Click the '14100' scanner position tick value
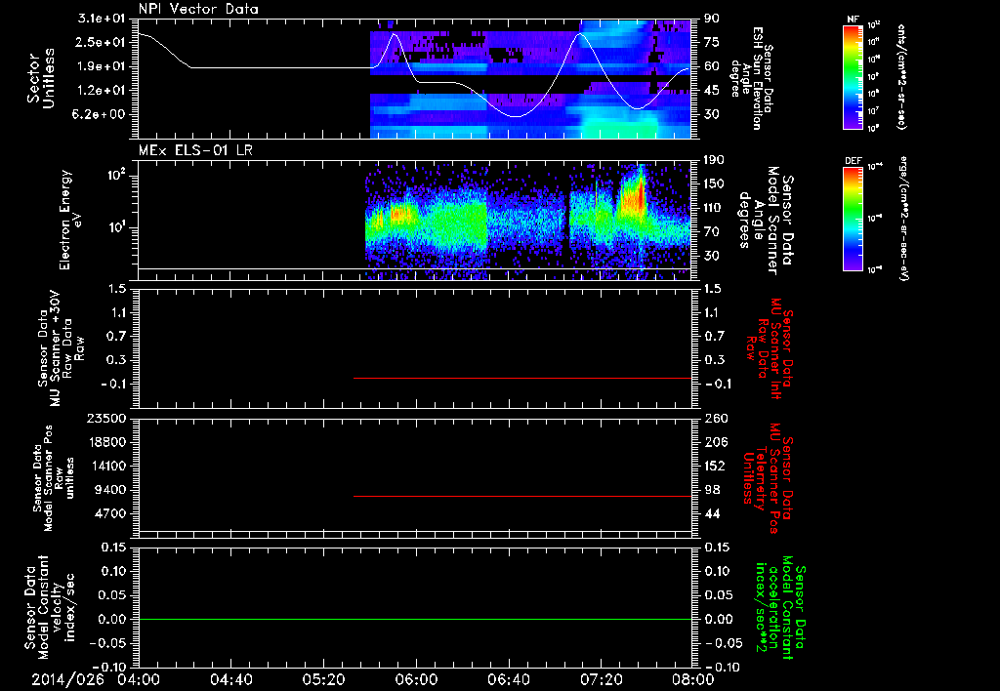1000x691 pixels. tap(107, 467)
